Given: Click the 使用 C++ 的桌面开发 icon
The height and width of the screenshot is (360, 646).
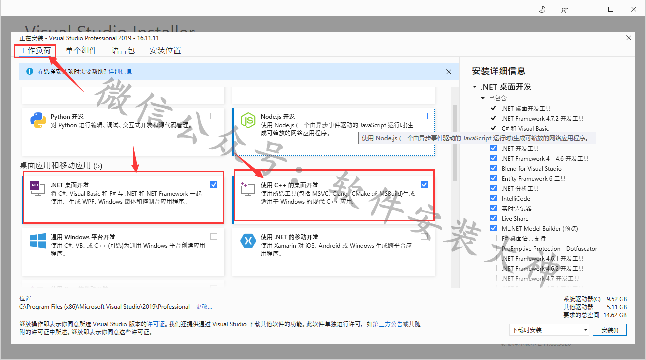Looking at the screenshot, I should click(248, 189).
